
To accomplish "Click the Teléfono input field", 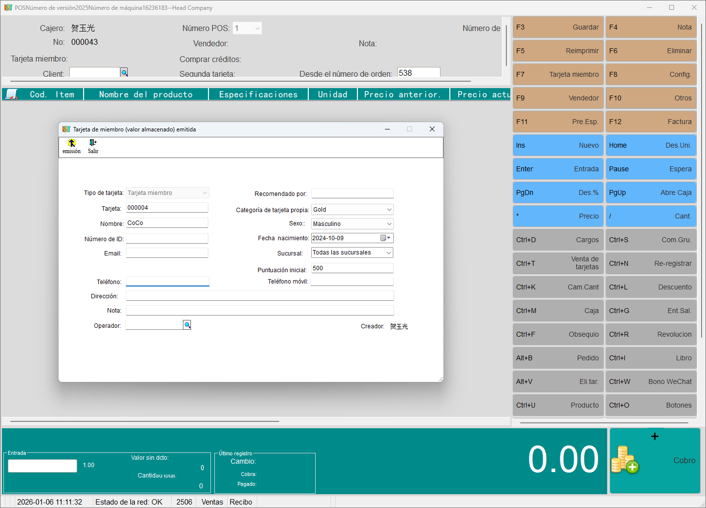I will coord(167,282).
